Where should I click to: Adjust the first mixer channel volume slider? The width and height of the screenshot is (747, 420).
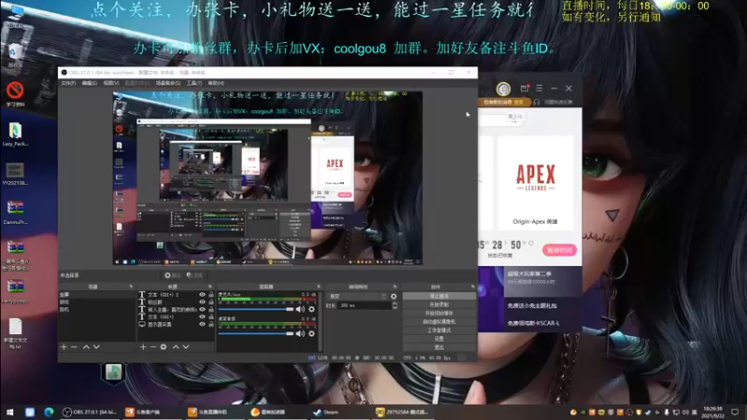(256, 309)
